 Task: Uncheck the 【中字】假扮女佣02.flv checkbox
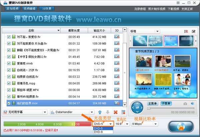(9, 57)
